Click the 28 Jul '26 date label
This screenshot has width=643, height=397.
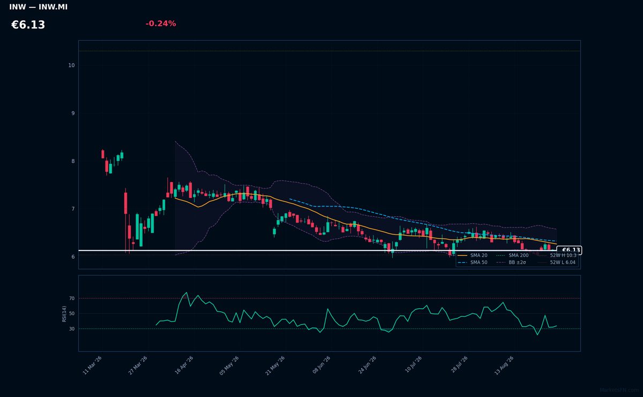pyautogui.click(x=458, y=365)
